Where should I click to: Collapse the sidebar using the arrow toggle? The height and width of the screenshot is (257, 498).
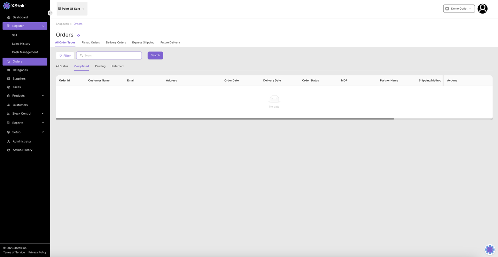[x=50, y=13]
